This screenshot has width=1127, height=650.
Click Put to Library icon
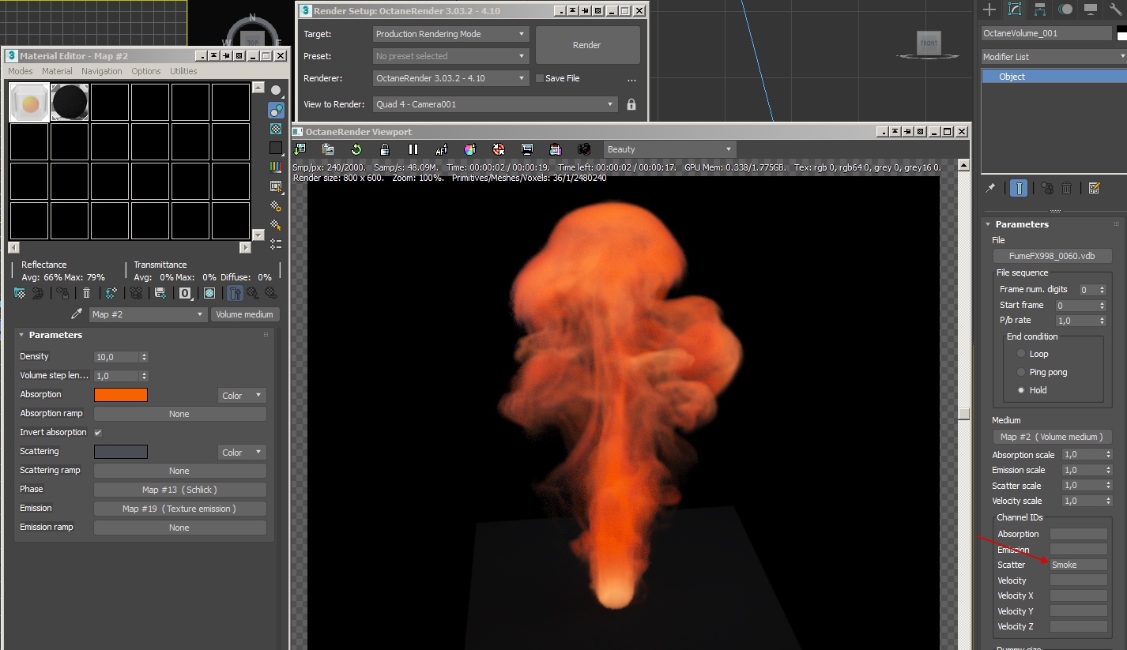tap(160, 293)
